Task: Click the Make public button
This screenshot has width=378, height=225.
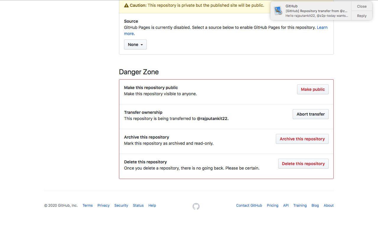Action: 313,89
